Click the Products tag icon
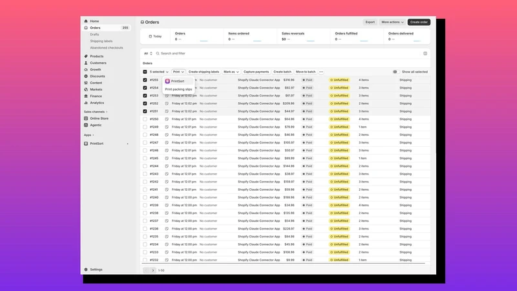The image size is (517, 291). (x=86, y=56)
